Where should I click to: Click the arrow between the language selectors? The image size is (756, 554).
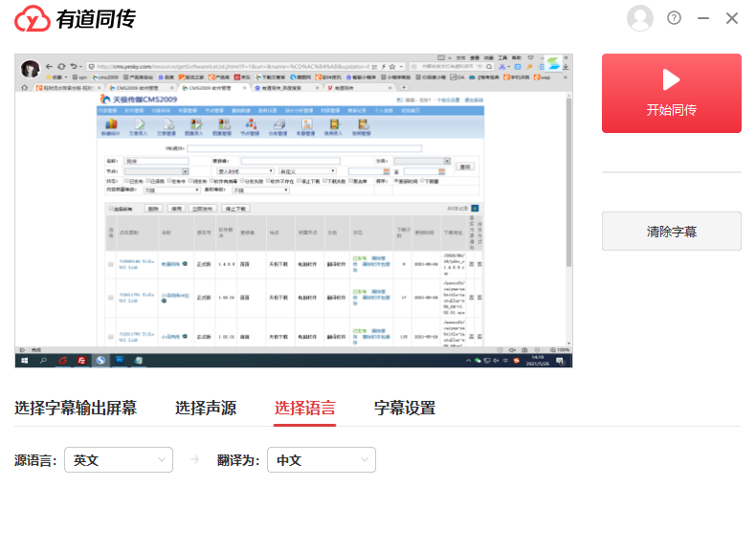[195, 460]
